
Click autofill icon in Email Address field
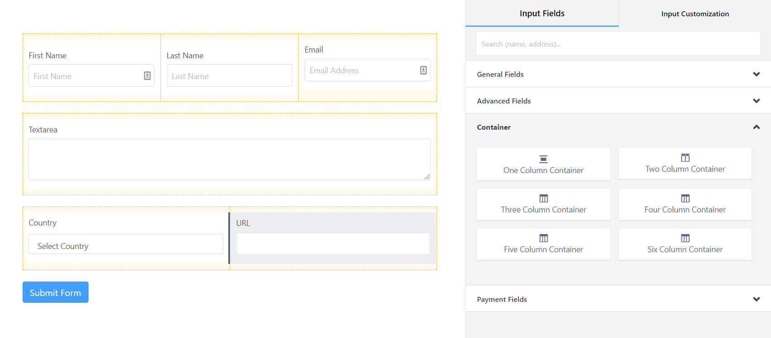[x=423, y=70]
